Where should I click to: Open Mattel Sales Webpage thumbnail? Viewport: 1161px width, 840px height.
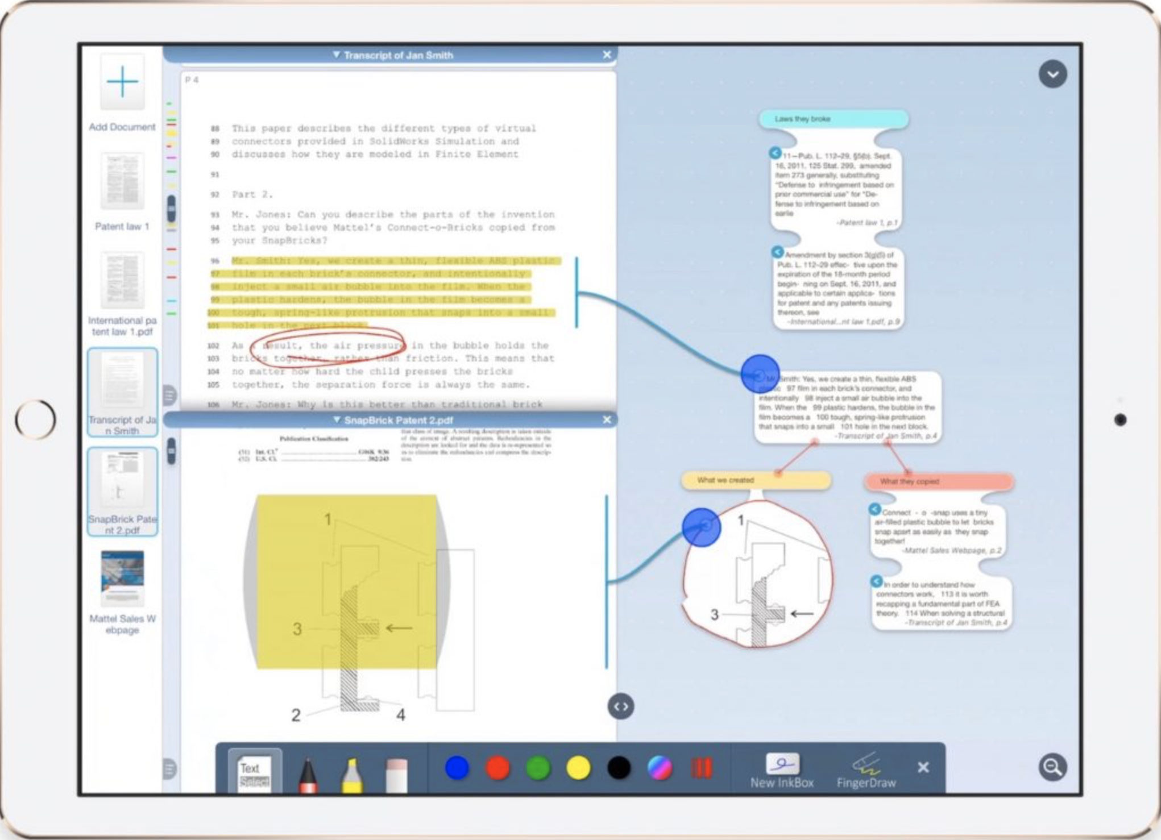coord(122,579)
